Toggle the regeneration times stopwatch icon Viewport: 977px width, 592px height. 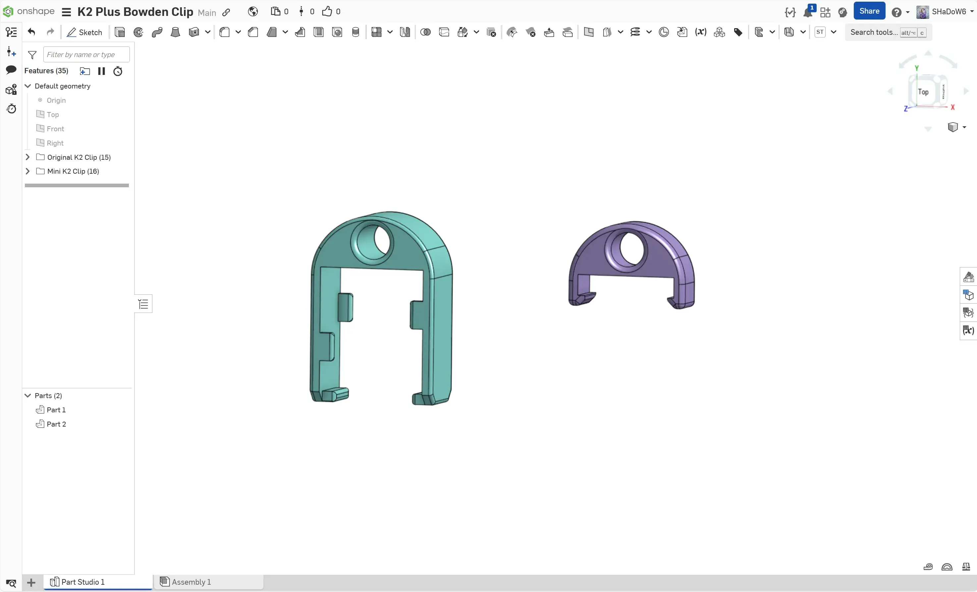(118, 71)
